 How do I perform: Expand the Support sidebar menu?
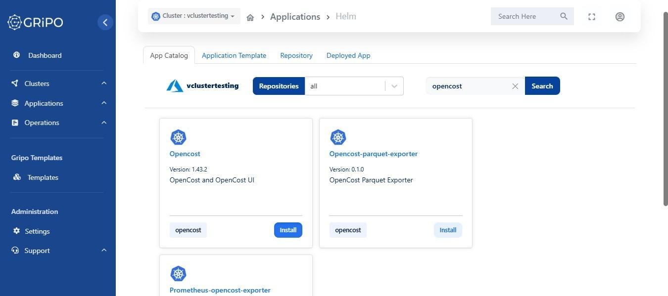click(58, 251)
